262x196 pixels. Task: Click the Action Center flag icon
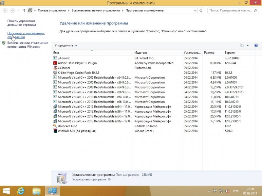click(215, 191)
